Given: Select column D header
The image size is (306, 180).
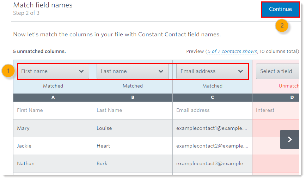Looking at the screenshot, I should (x=276, y=97).
